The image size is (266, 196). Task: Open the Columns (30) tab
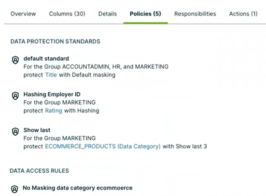point(67,14)
